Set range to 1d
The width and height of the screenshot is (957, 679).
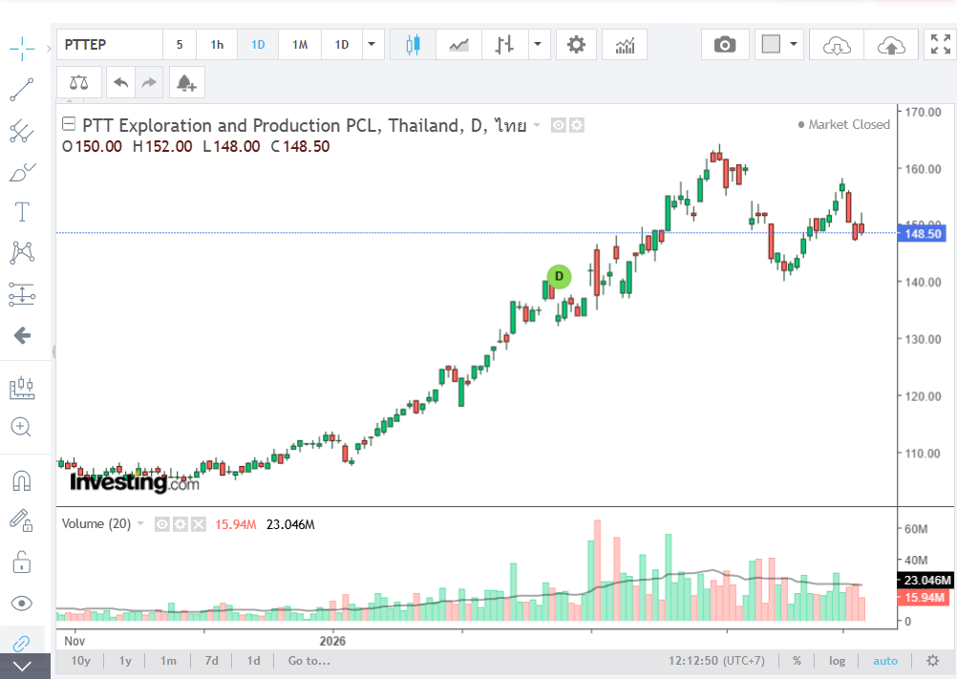tap(253, 661)
